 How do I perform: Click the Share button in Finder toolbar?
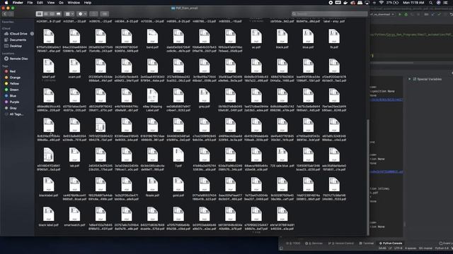(93, 14)
